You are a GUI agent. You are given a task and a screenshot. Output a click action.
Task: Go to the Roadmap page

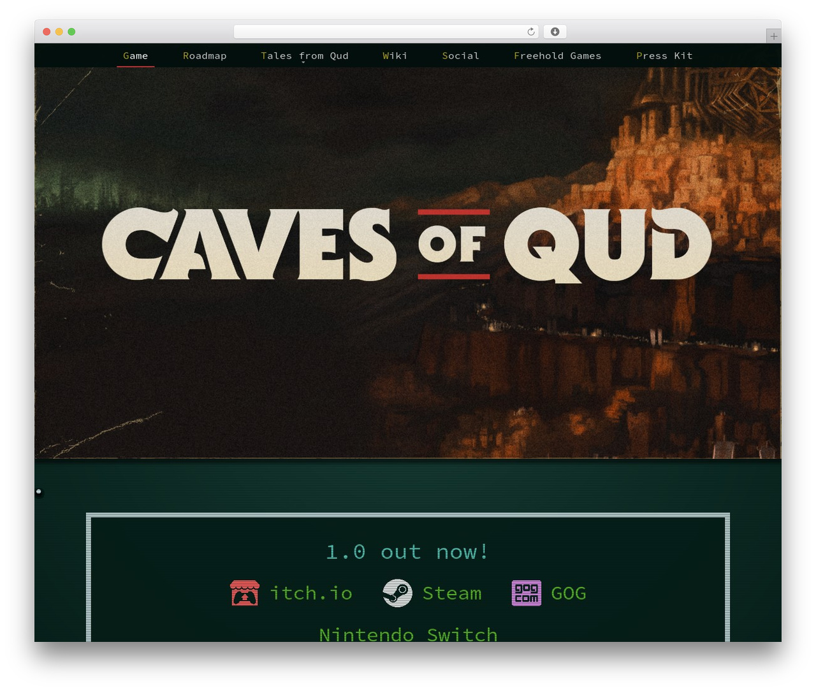[x=205, y=56]
